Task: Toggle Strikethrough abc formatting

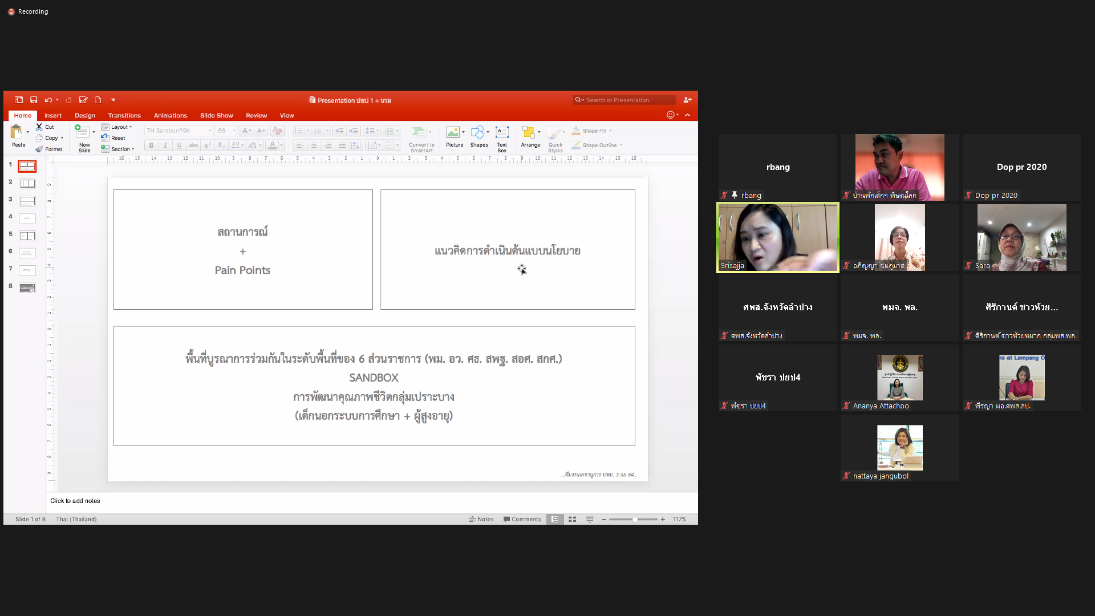Action: click(x=193, y=145)
